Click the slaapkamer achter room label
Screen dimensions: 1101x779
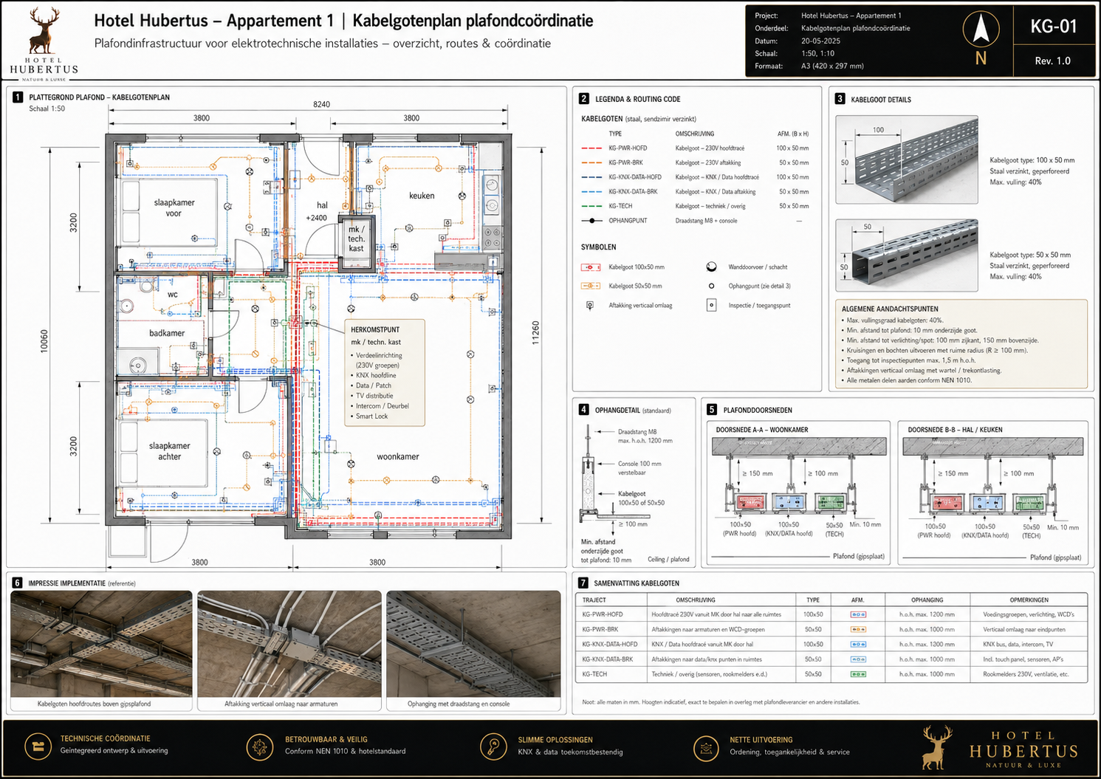point(170,451)
